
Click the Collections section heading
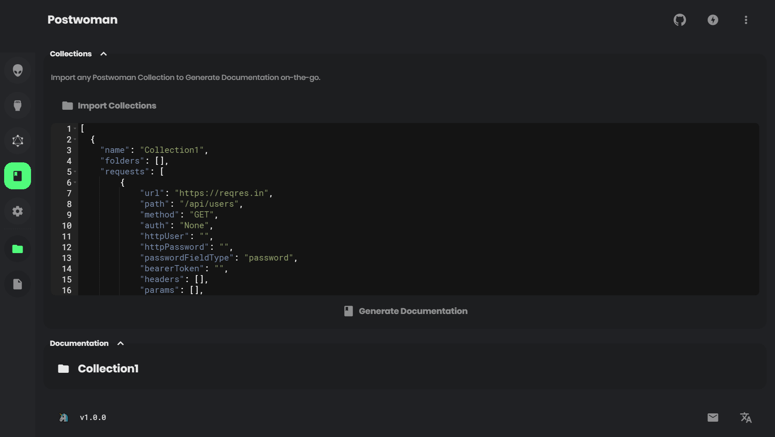71,54
